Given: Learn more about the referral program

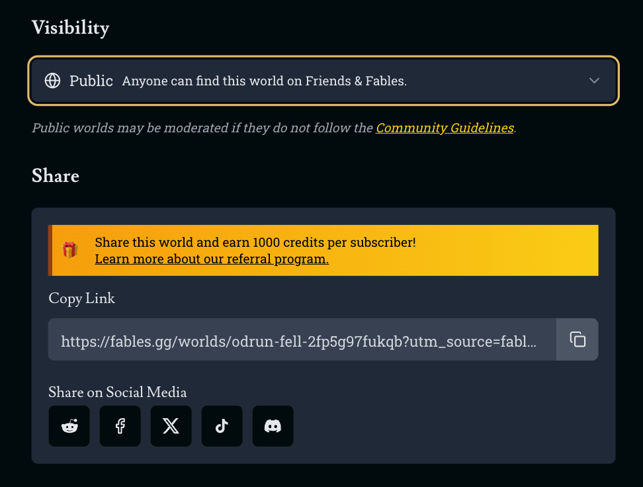Looking at the screenshot, I should (x=212, y=259).
